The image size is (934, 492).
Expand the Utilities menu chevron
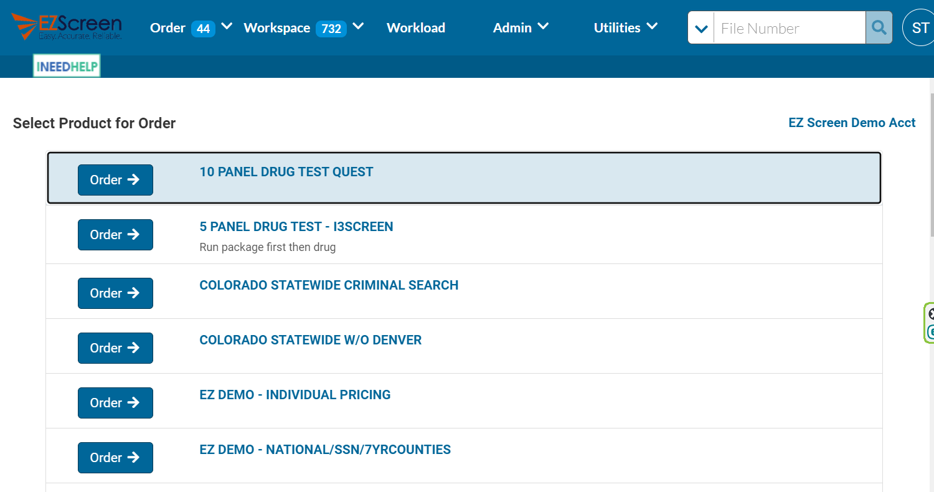(x=652, y=27)
